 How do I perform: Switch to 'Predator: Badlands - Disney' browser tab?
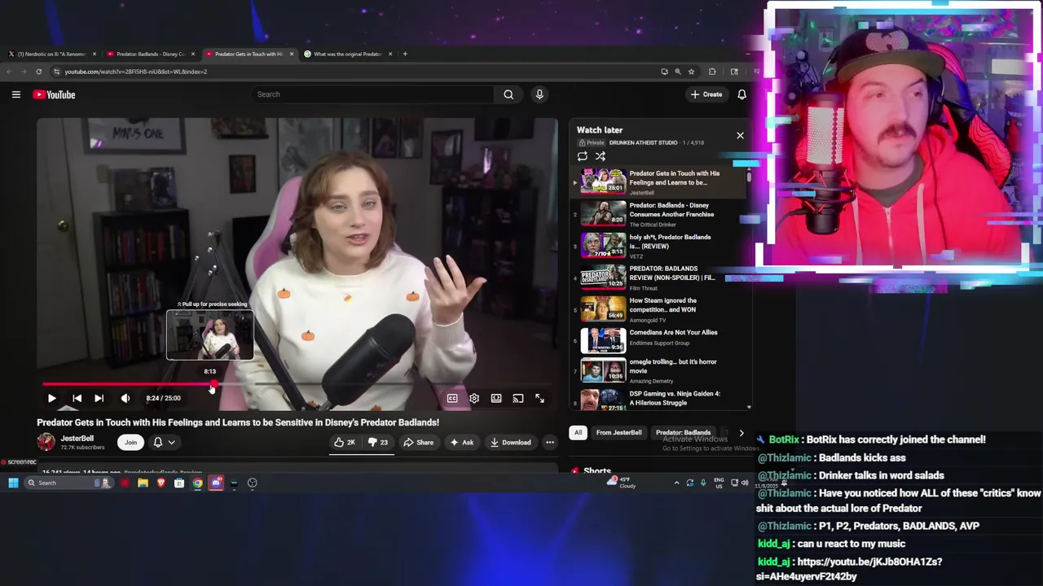(151, 54)
